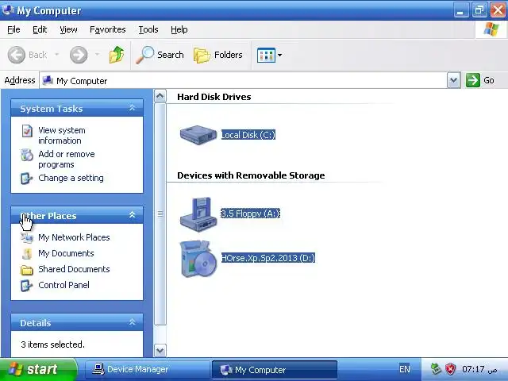
Task: Collapse the Other Places panel
Action: (x=133, y=215)
